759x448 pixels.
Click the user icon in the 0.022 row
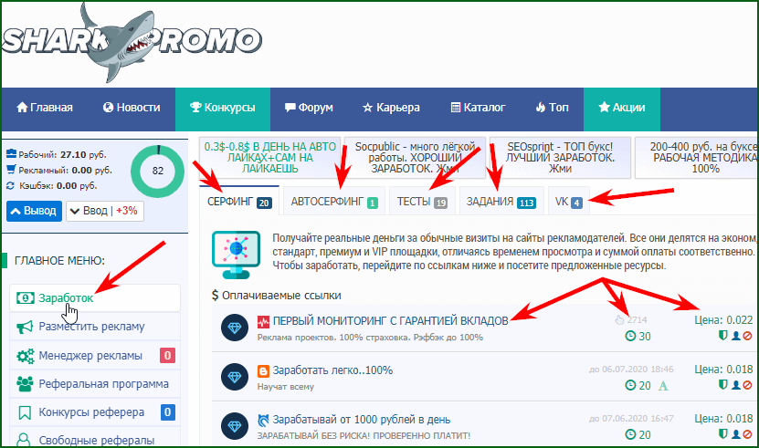coord(736,336)
